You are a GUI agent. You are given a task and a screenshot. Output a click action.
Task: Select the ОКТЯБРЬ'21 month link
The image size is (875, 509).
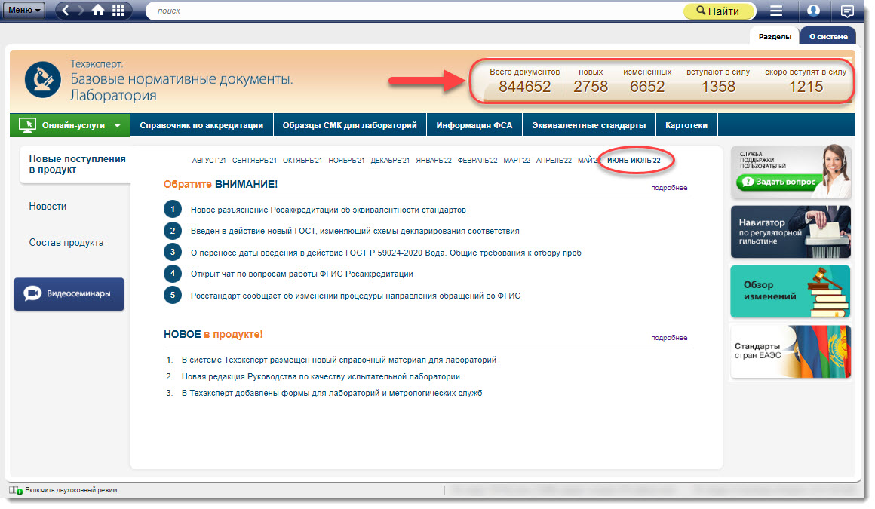click(x=302, y=160)
